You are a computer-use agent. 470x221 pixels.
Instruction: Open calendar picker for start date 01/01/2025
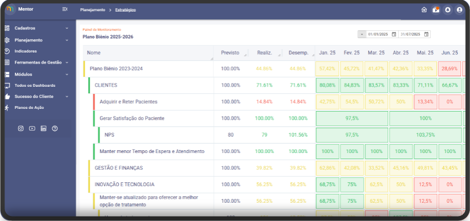tap(394, 34)
